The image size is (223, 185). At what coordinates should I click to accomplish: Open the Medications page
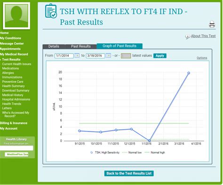[10, 68]
